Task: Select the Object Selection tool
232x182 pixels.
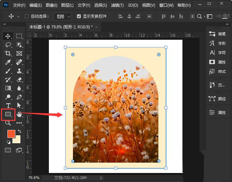Action: coord(19,45)
